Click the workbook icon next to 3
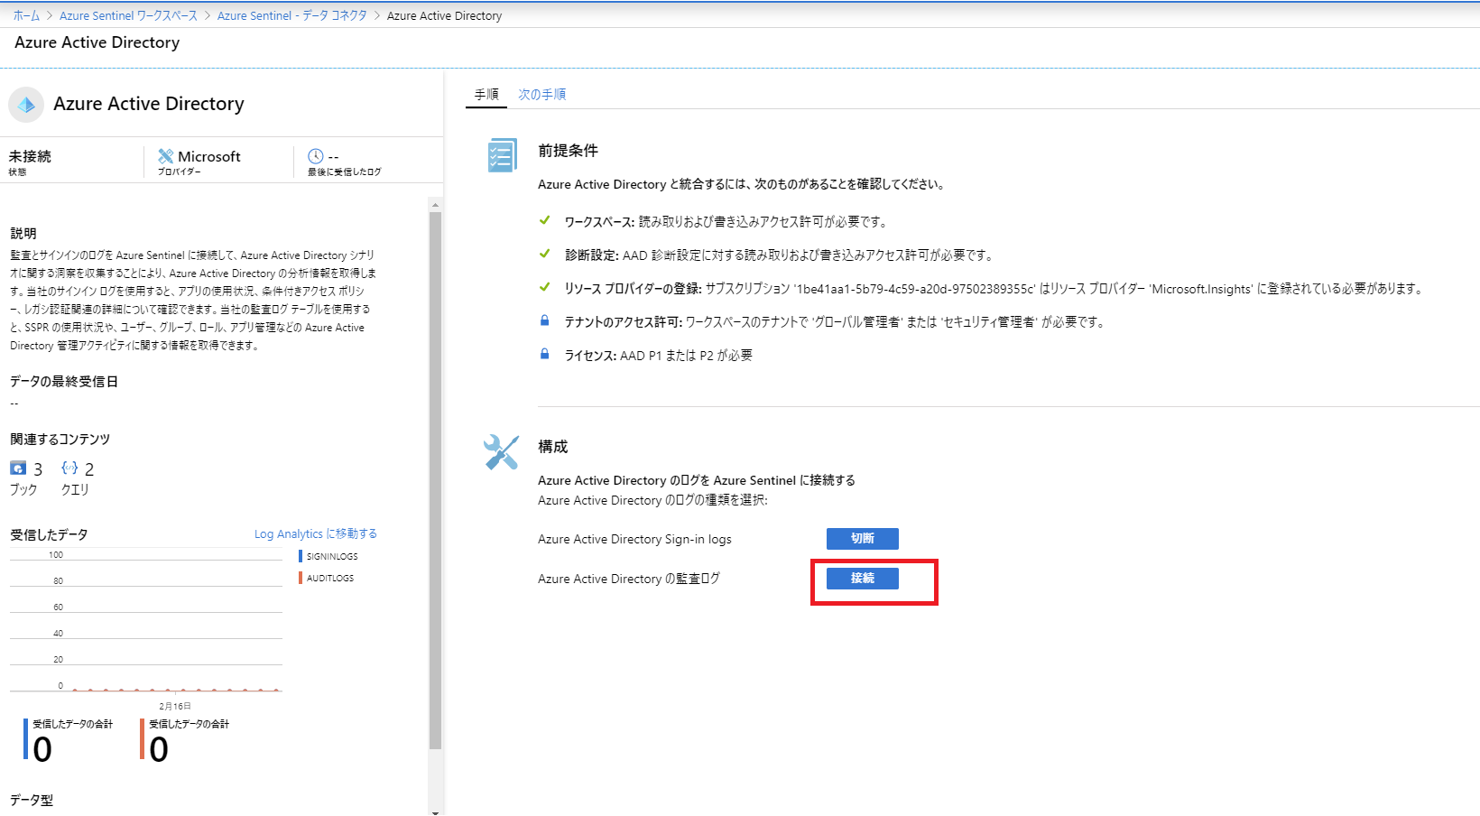Image resolution: width=1480 pixels, height=816 pixels. pos(18,468)
